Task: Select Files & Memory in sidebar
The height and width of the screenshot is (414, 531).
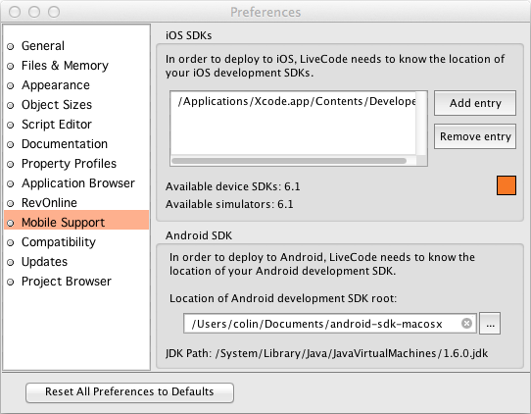Action: coord(65,66)
